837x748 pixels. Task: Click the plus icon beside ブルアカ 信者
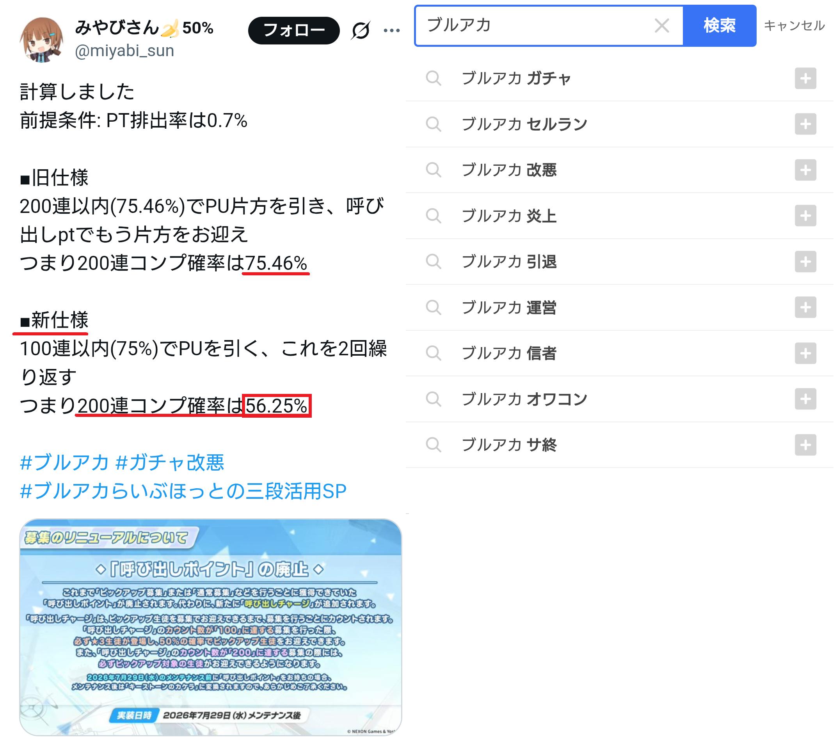click(805, 353)
